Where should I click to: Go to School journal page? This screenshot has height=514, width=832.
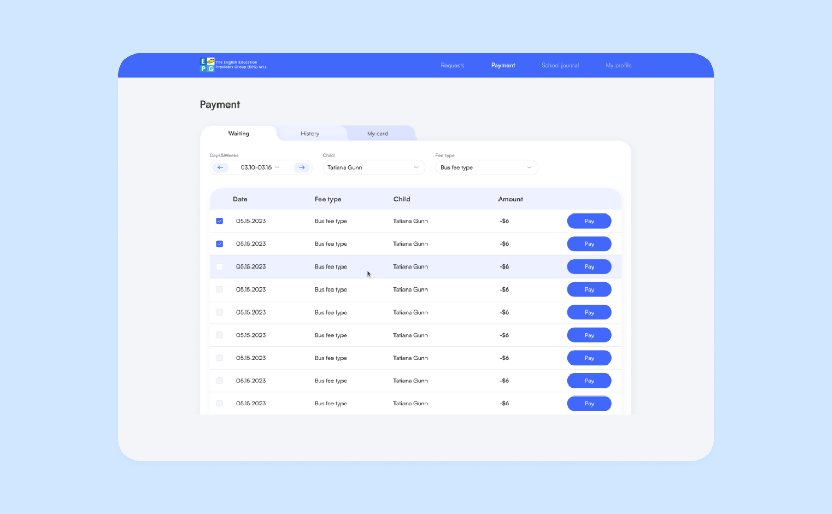(560, 65)
